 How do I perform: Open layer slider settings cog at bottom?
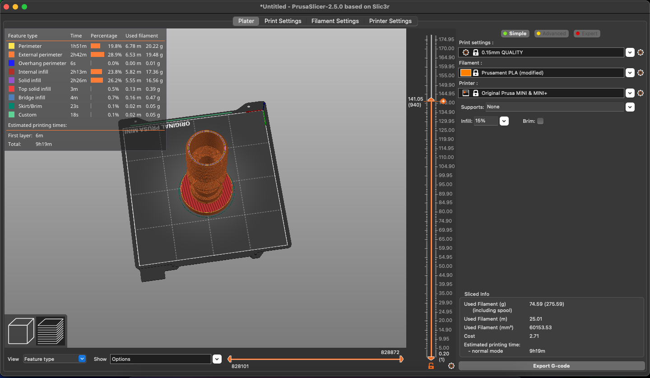(x=451, y=366)
